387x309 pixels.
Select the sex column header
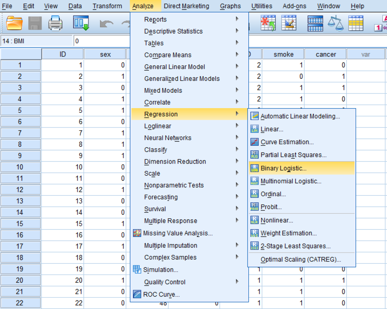tap(105, 54)
